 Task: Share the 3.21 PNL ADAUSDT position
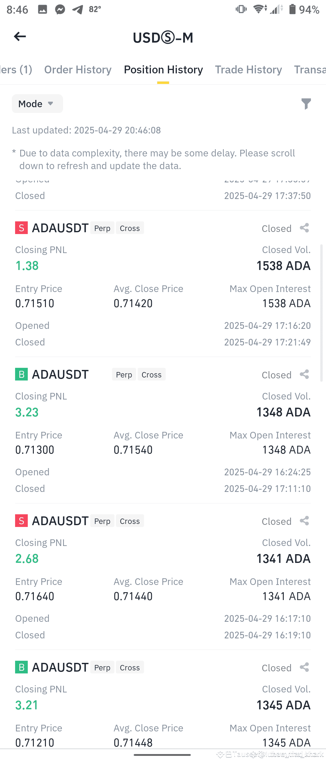[304, 667]
